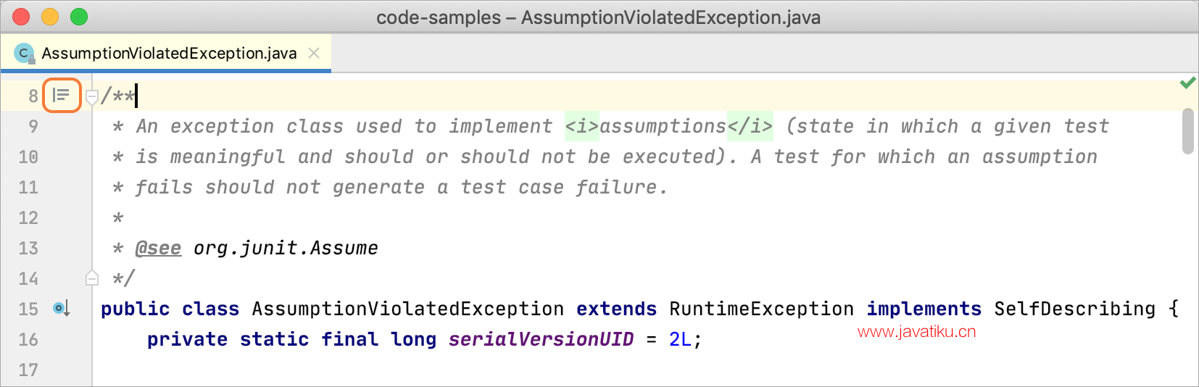The height and width of the screenshot is (387, 1199).
Task: Collapse the fold marker at comment end
Action: pyautogui.click(x=92, y=278)
